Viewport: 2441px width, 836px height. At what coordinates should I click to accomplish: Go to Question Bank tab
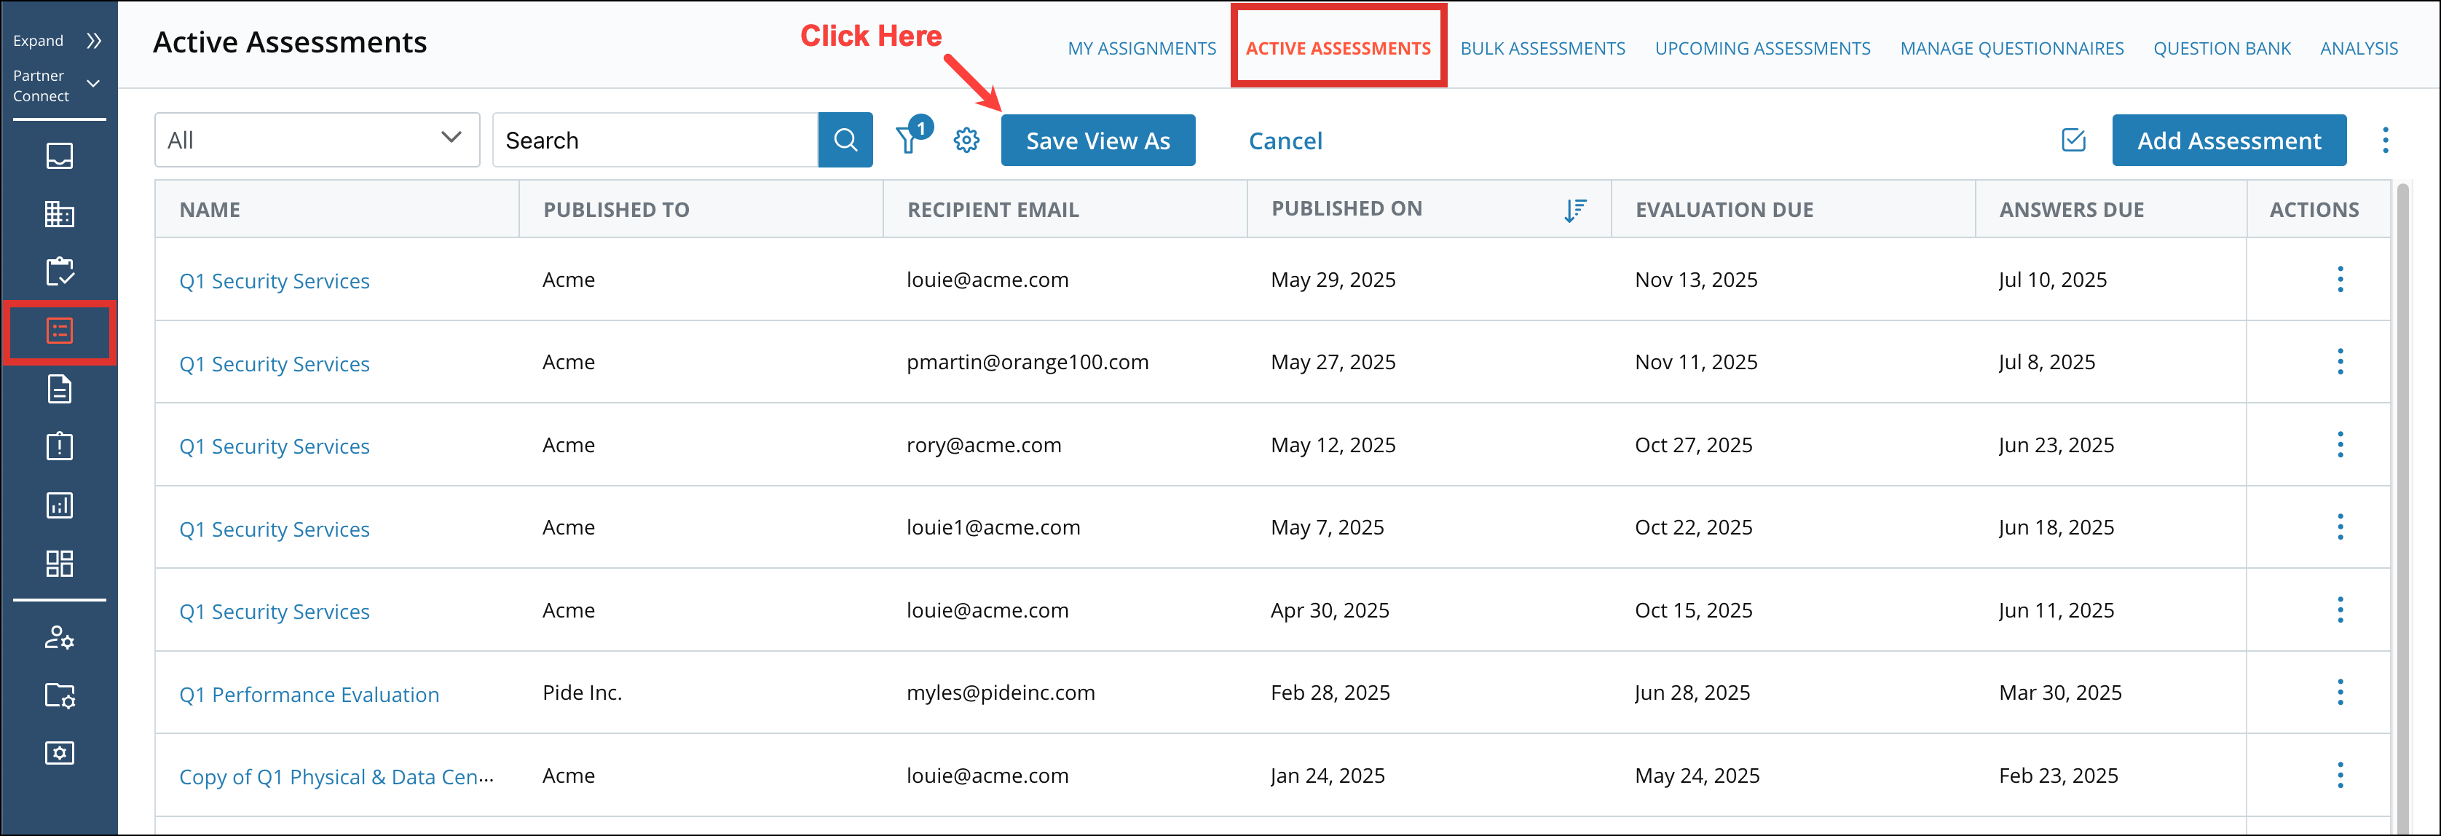coord(2220,48)
